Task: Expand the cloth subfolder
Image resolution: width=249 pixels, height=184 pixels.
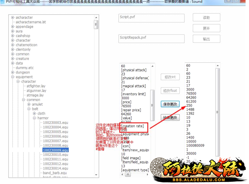Action: [34, 113]
